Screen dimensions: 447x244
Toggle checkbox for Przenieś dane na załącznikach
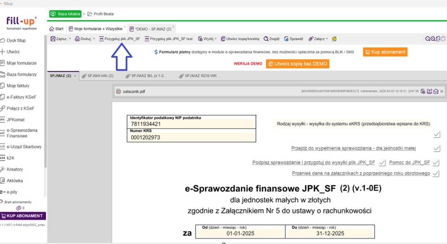(x=436, y=174)
